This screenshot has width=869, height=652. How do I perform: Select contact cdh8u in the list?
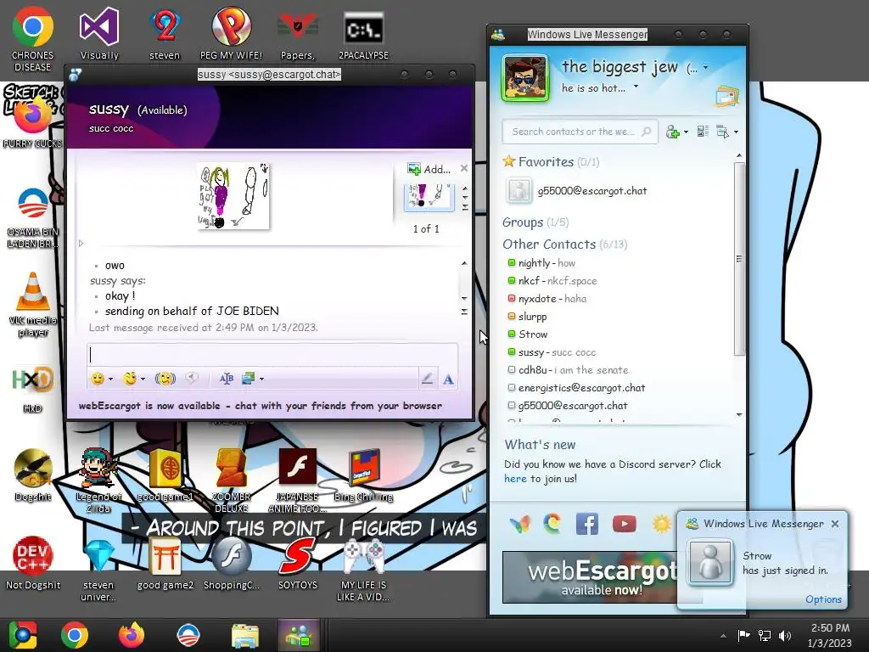click(568, 370)
